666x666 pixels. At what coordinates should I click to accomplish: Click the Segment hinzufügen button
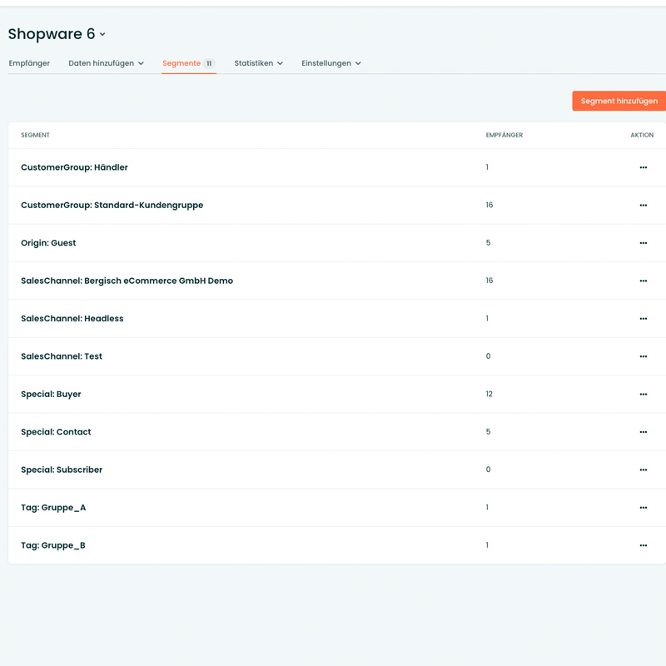point(619,101)
